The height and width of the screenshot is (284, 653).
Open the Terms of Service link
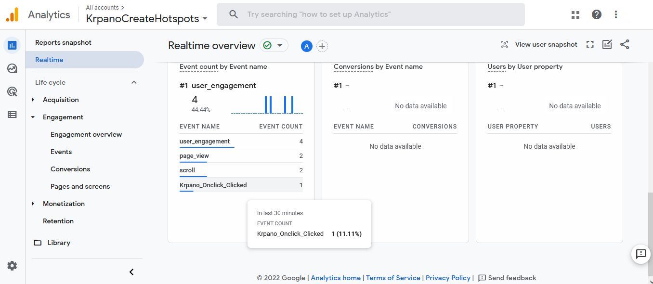tap(393, 278)
